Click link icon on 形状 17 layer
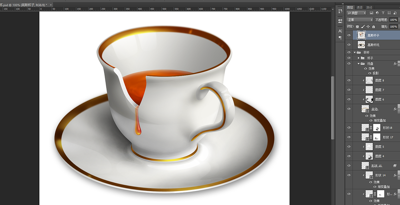 [x=371, y=137]
